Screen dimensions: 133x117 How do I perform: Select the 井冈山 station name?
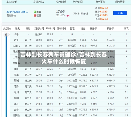[x=16, y=115]
